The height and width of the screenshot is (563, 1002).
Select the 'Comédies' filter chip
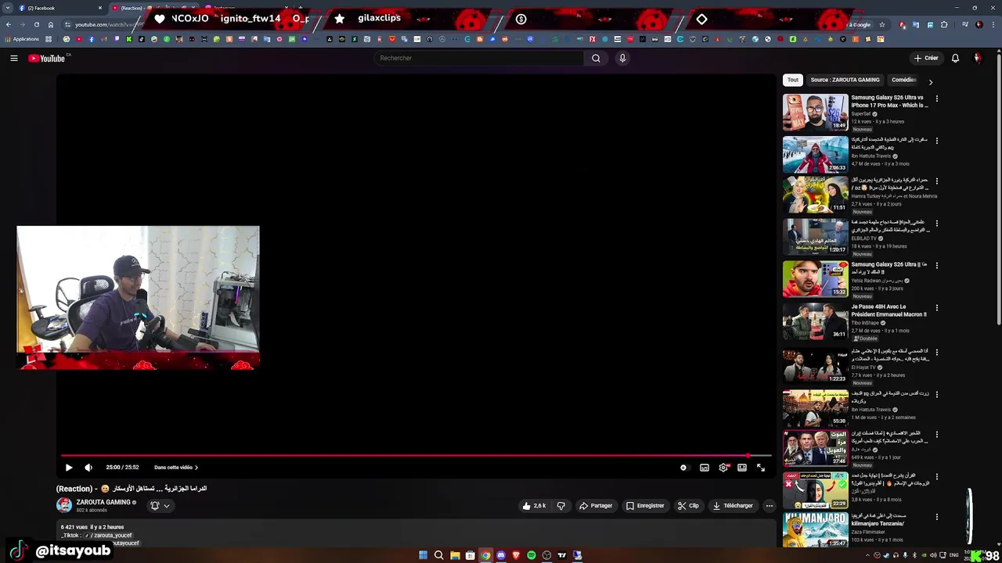[904, 80]
